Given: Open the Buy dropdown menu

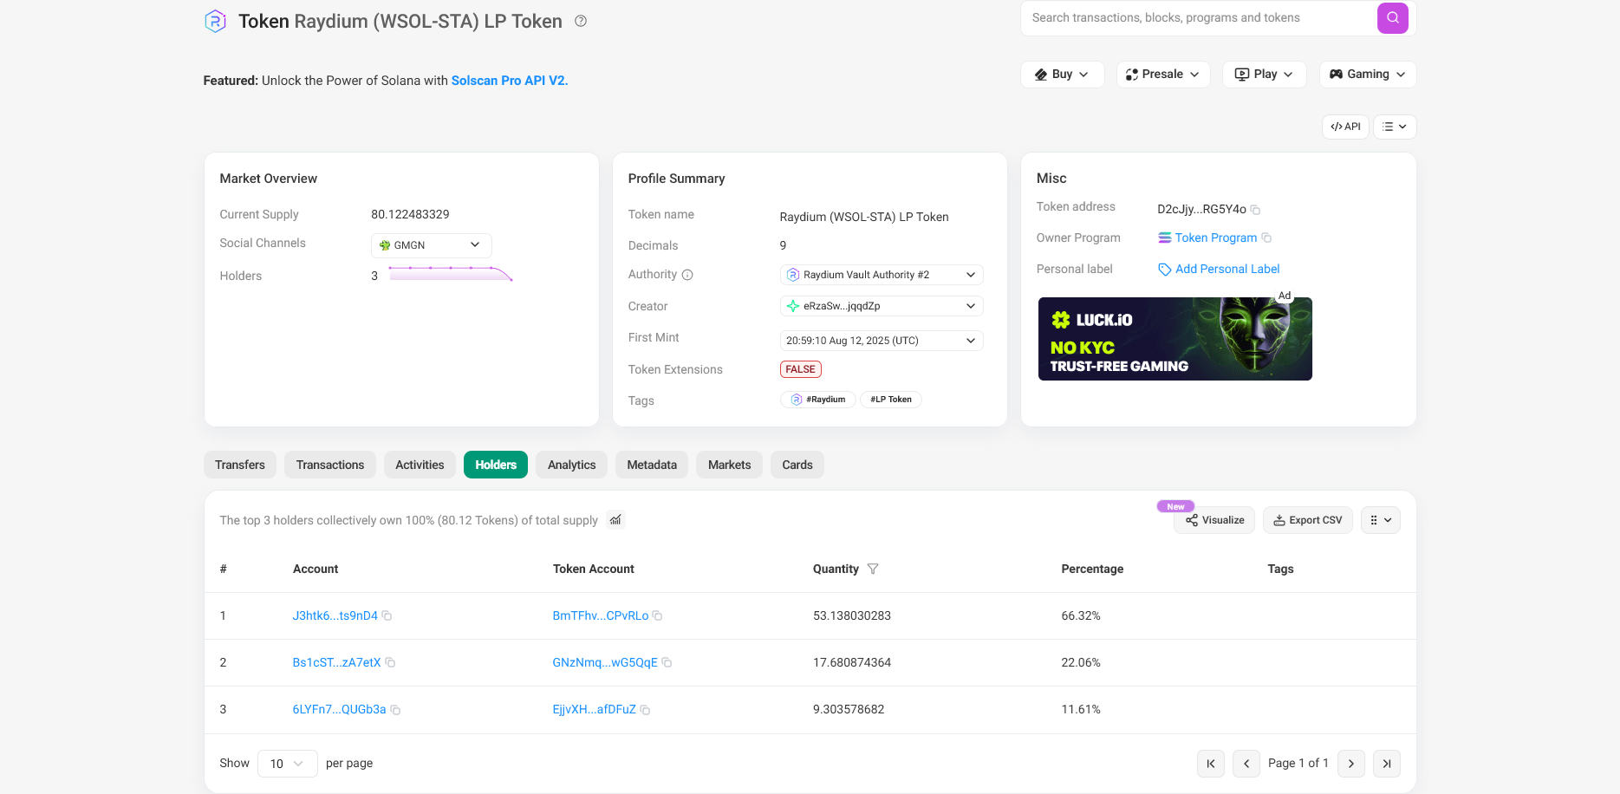Looking at the screenshot, I should pyautogui.click(x=1062, y=74).
